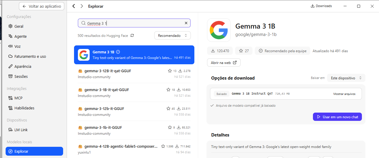379x158 pixels.
Task: Select gemma-3-1B-it-qat-GGUF result
Action: 134,93
